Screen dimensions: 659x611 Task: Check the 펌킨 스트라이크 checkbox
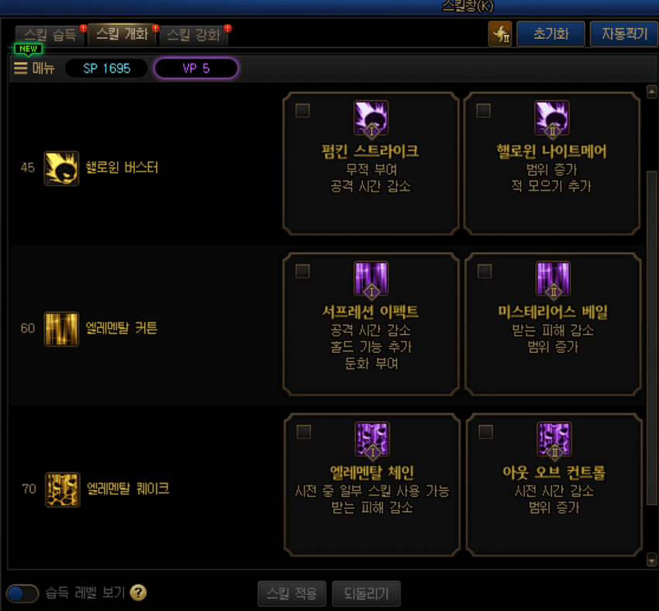(x=302, y=111)
